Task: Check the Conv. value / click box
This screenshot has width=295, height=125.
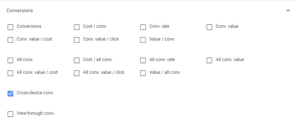Action: point(77,40)
